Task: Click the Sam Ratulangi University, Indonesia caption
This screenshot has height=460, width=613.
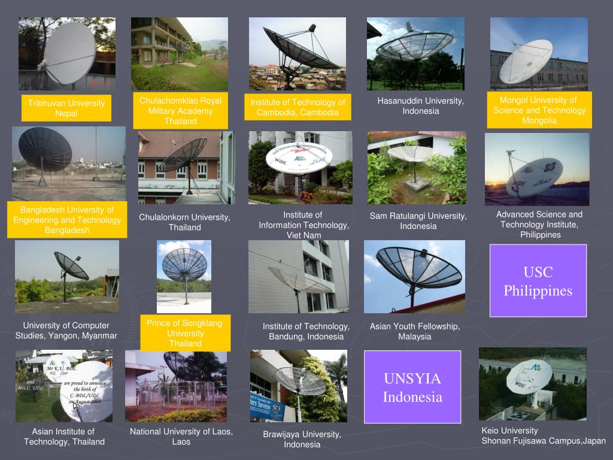Action: (x=418, y=221)
